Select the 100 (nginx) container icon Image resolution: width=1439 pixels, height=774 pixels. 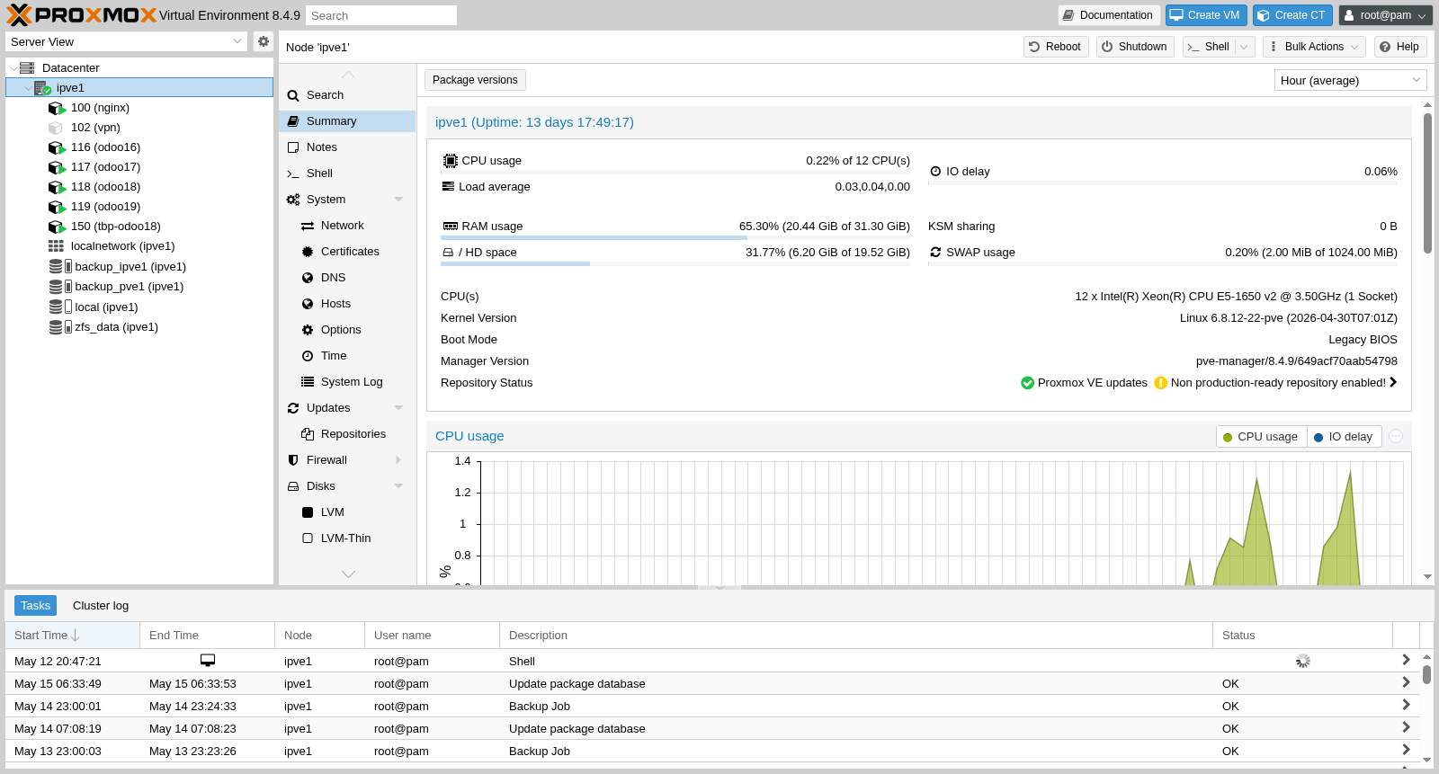coord(57,108)
